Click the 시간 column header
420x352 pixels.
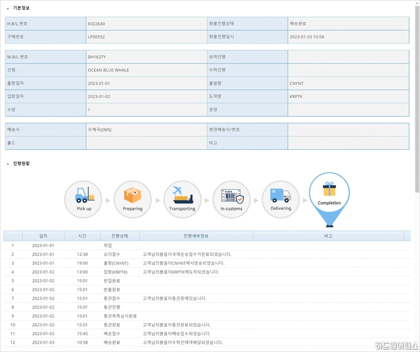[x=82, y=236]
